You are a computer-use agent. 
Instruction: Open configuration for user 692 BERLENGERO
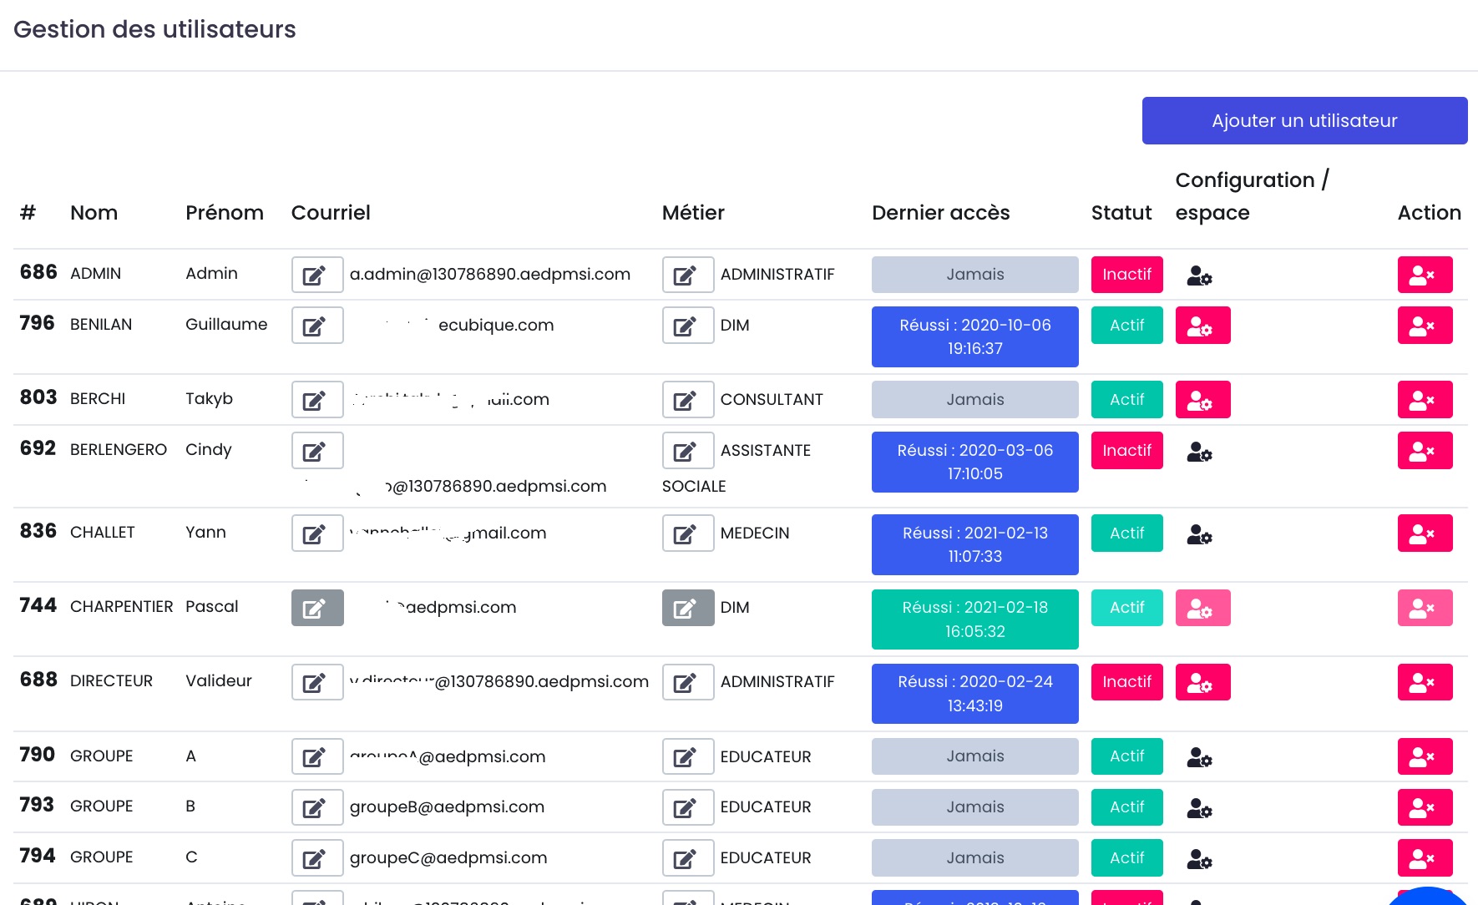tap(1199, 451)
